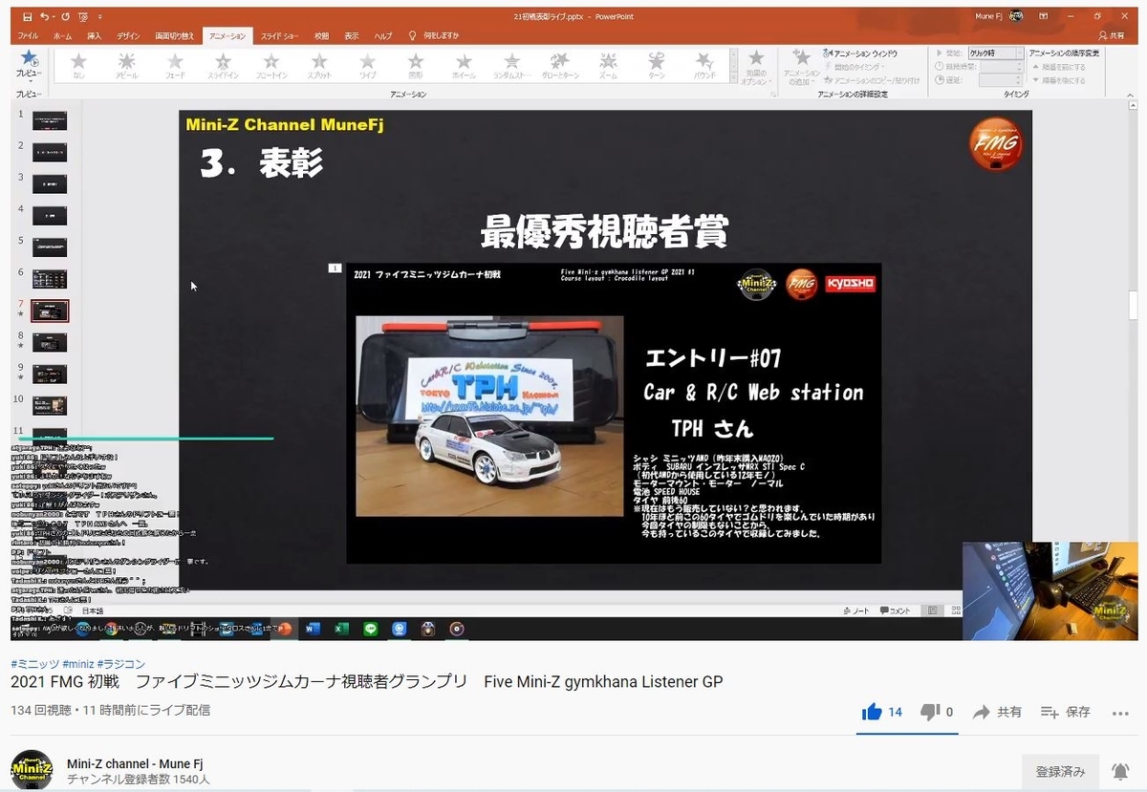Select the Bounce (バウンド) animation effect
Viewport: 1147px width, 792px height.
pyautogui.click(x=704, y=66)
